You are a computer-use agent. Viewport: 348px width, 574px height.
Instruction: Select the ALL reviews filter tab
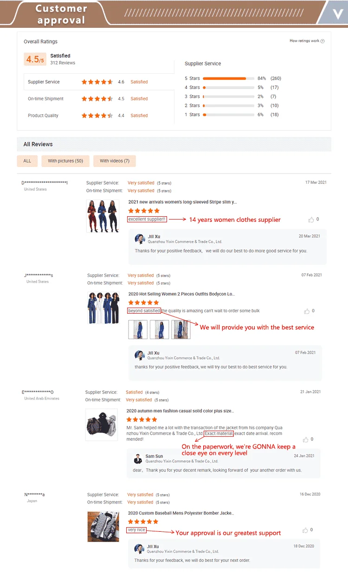(27, 161)
